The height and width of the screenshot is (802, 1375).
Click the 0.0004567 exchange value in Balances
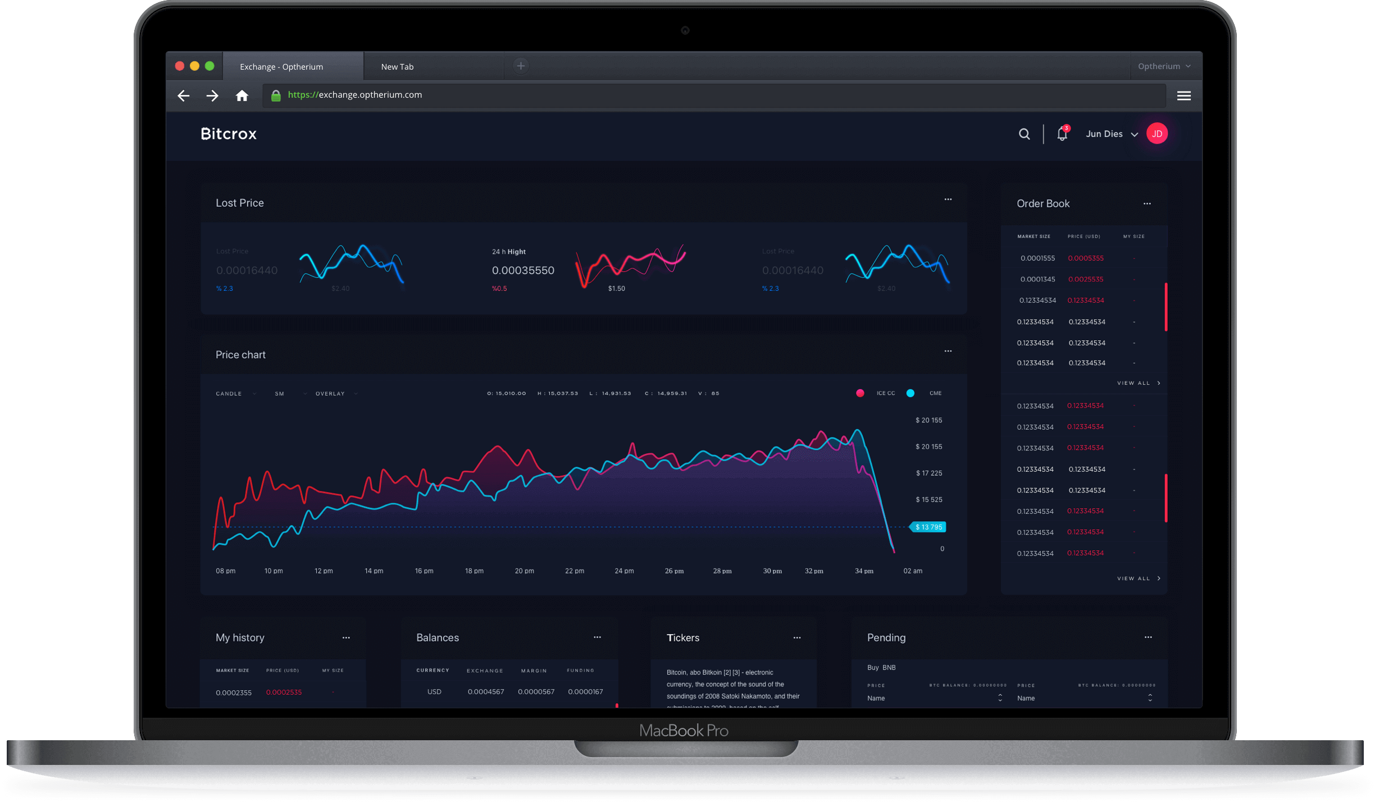pos(486,692)
